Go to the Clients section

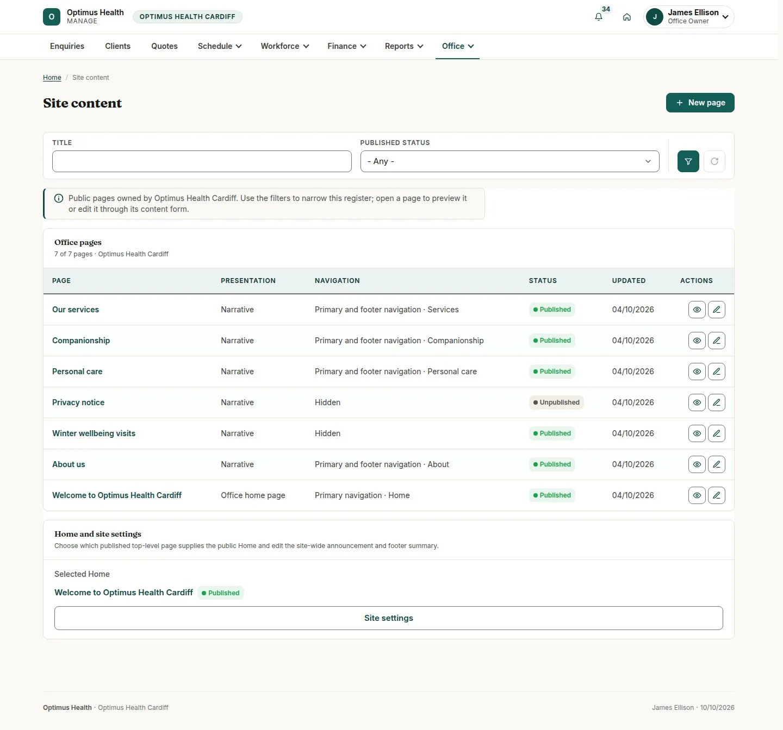tap(117, 46)
